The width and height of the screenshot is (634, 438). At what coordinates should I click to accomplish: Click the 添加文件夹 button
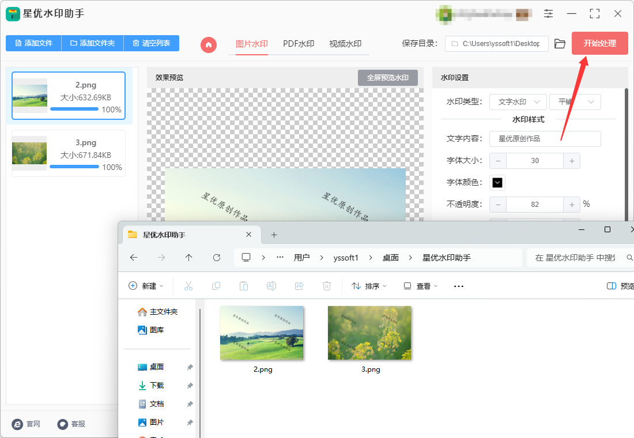pyautogui.click(x=92, y=43)
